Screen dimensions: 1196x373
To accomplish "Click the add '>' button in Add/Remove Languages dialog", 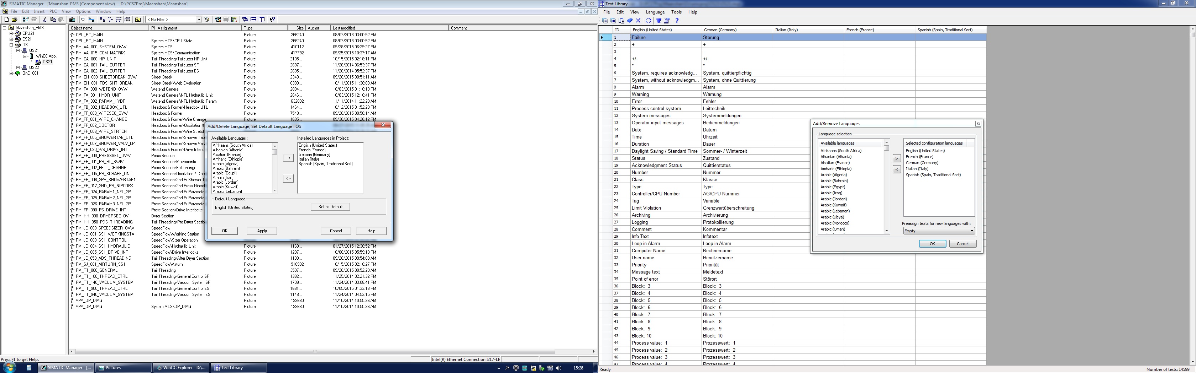I will point(897,158).
